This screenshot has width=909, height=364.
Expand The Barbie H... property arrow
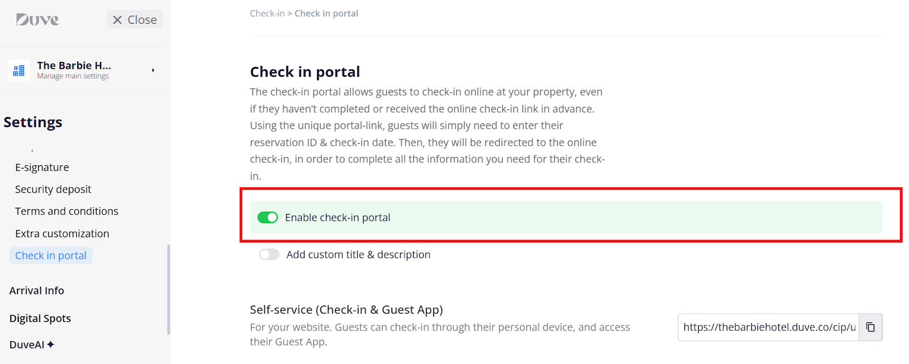point(153,70)
